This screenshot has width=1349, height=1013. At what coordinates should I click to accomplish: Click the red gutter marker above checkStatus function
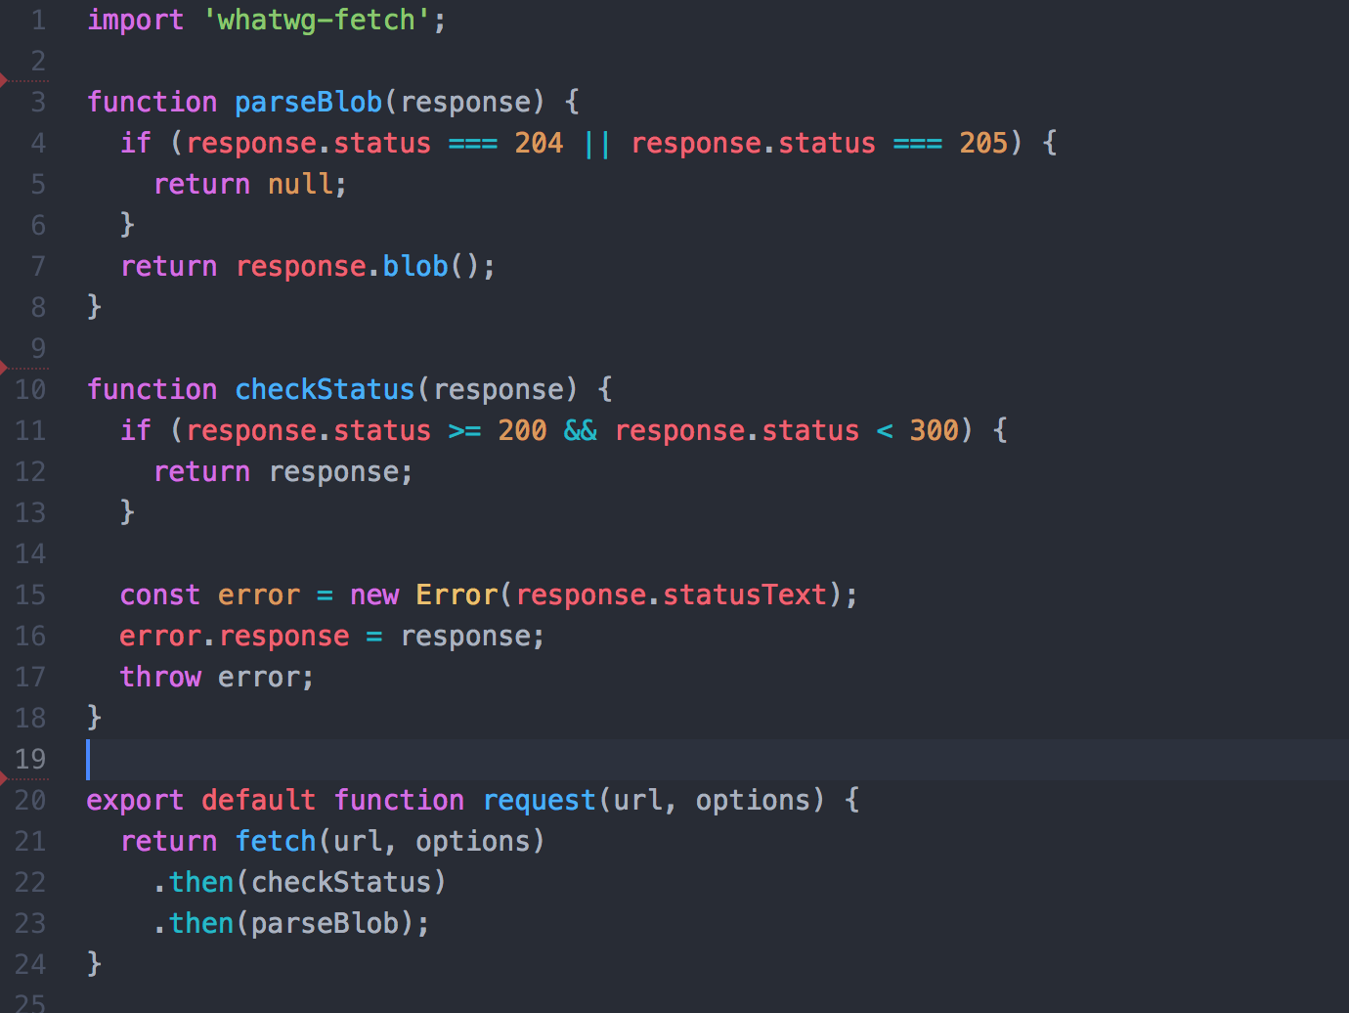(4, 370)
